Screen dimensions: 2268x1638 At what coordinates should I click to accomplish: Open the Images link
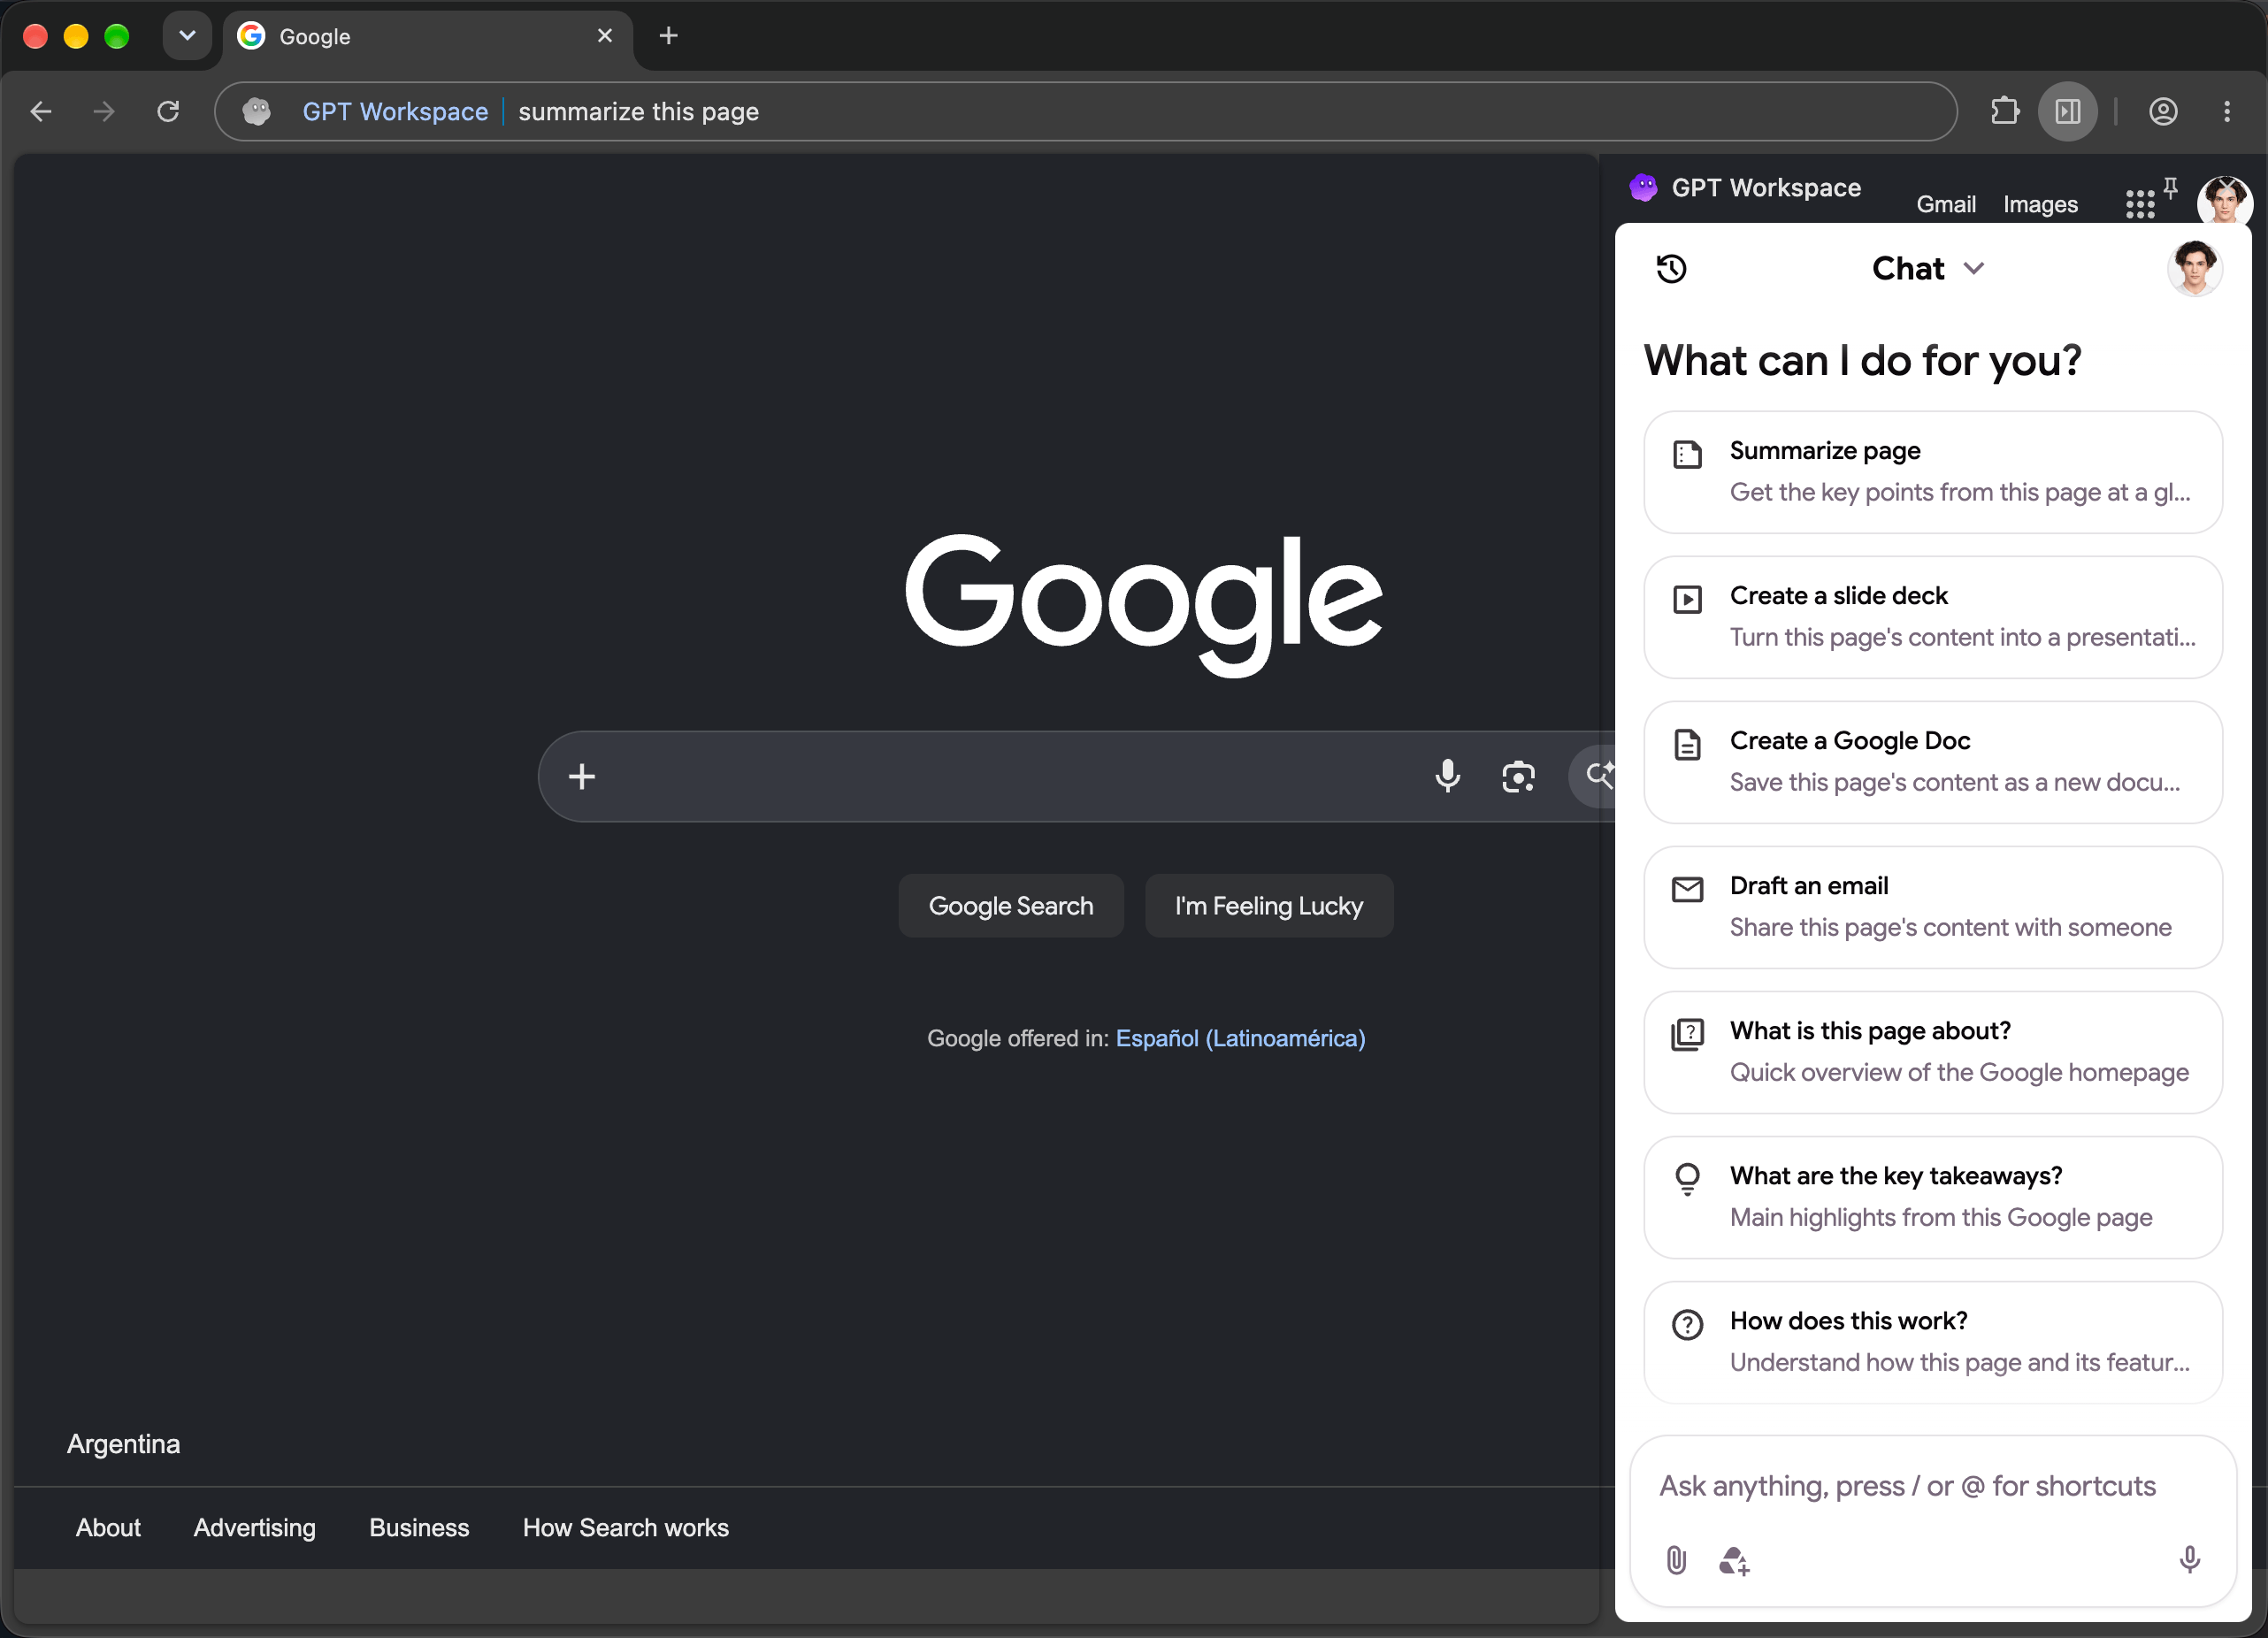2040,204
